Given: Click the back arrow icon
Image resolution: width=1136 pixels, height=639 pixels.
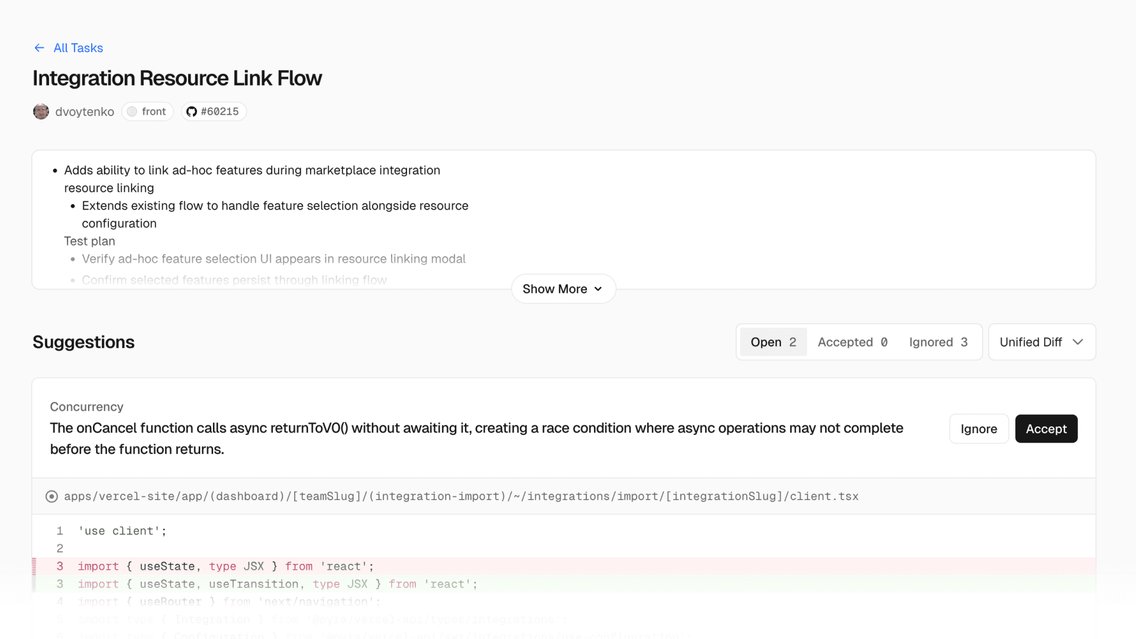Looking at the screenshot, I should point(39,48).
